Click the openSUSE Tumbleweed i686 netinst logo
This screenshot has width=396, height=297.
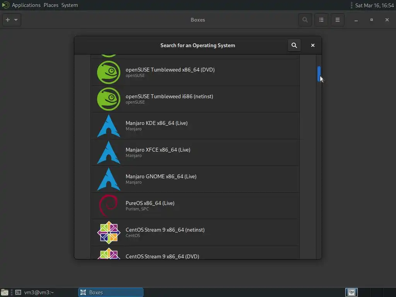tap(109, 99)
